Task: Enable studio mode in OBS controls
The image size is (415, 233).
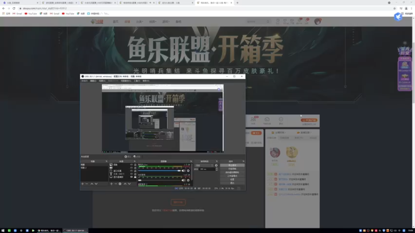Action: [232, 176]
